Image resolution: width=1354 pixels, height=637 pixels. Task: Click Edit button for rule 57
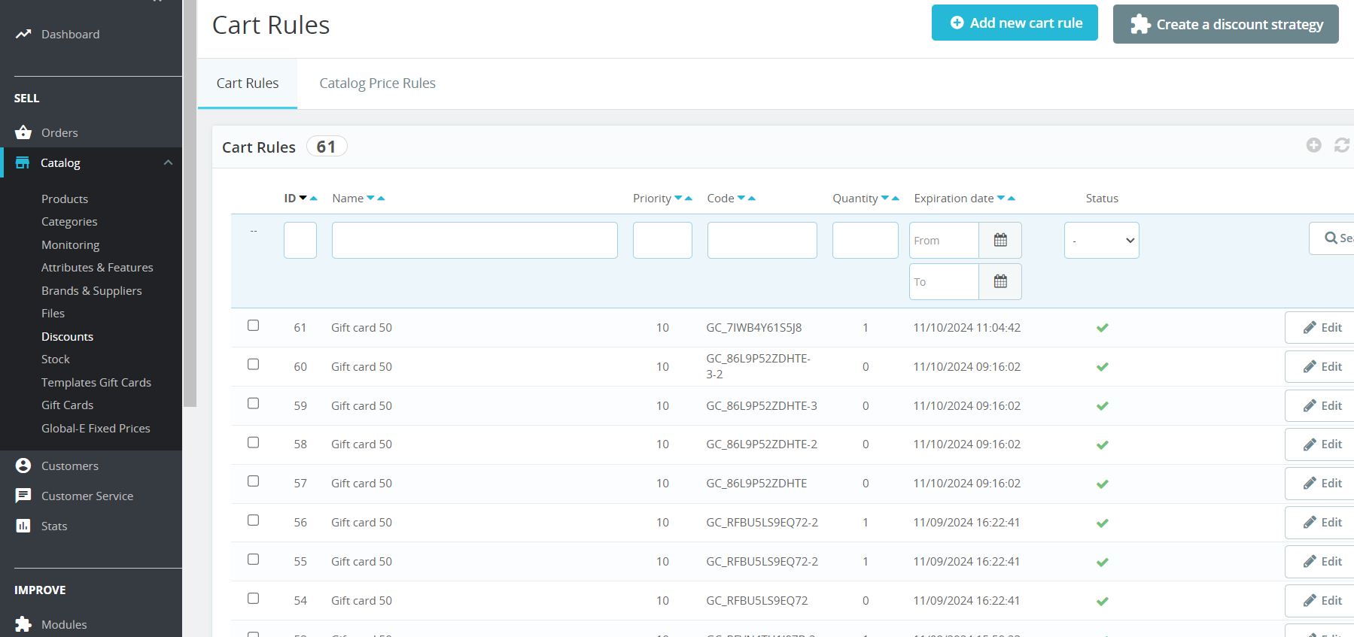[1322, 484]
